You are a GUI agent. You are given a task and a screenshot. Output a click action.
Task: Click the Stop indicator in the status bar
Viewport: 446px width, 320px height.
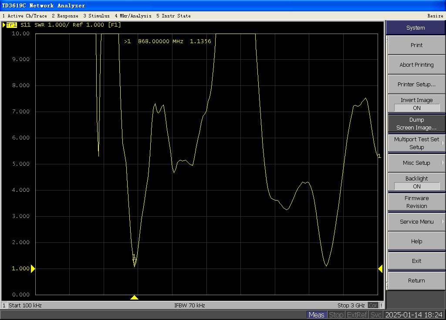336,314
